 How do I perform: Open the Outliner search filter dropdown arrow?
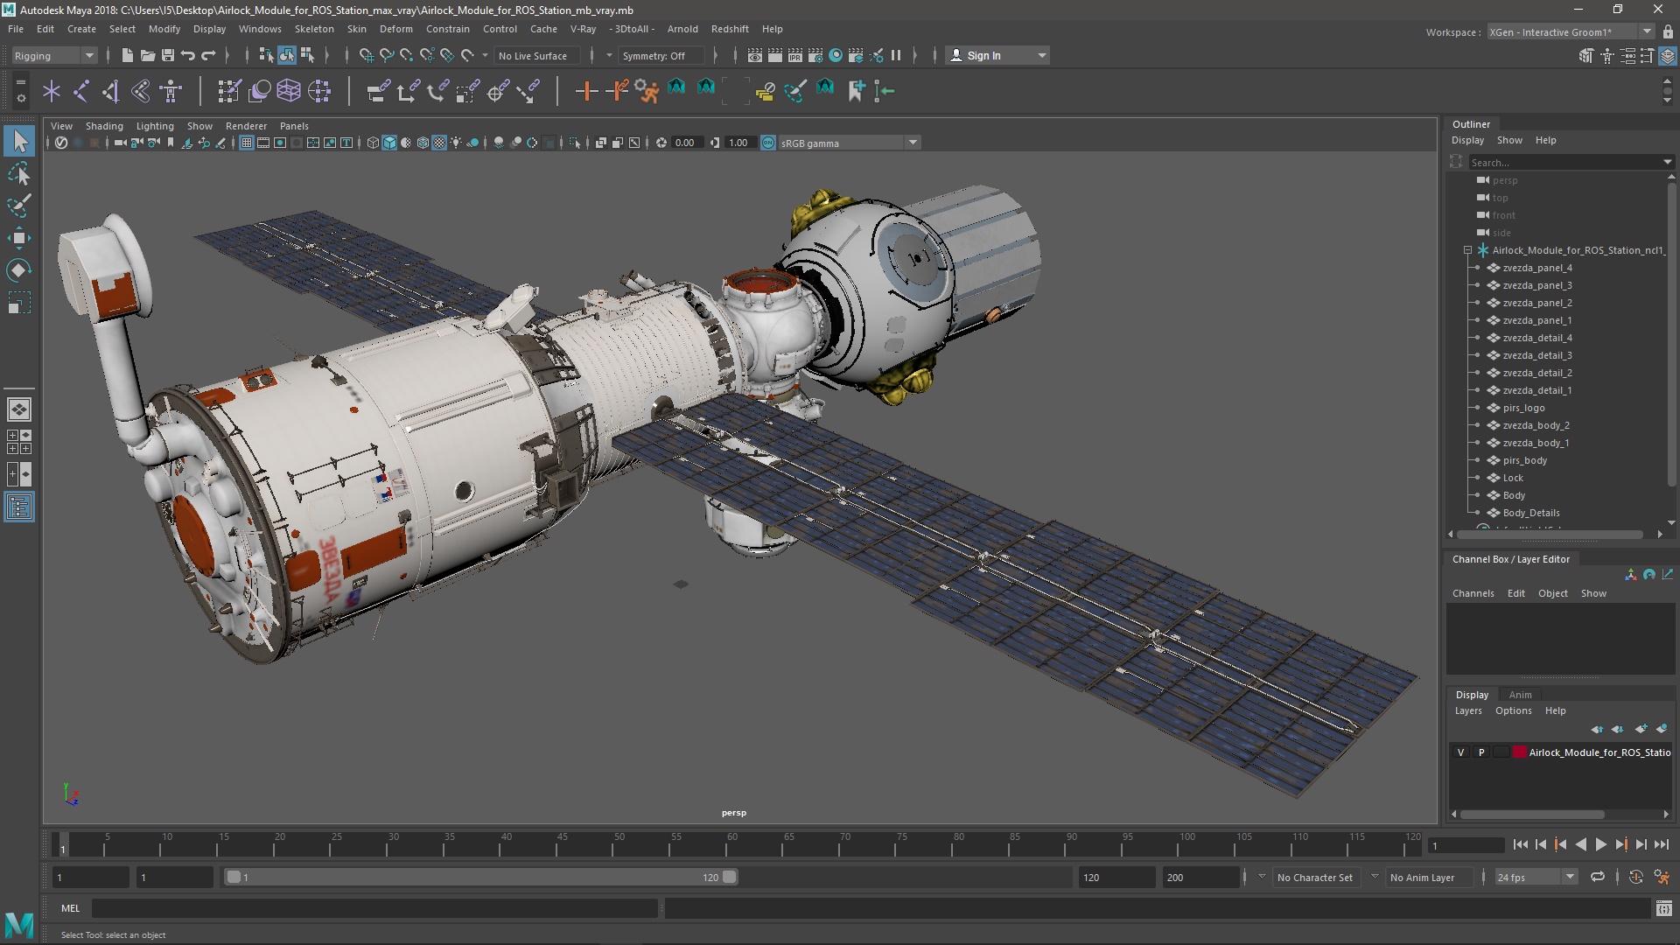[1667, 162]
